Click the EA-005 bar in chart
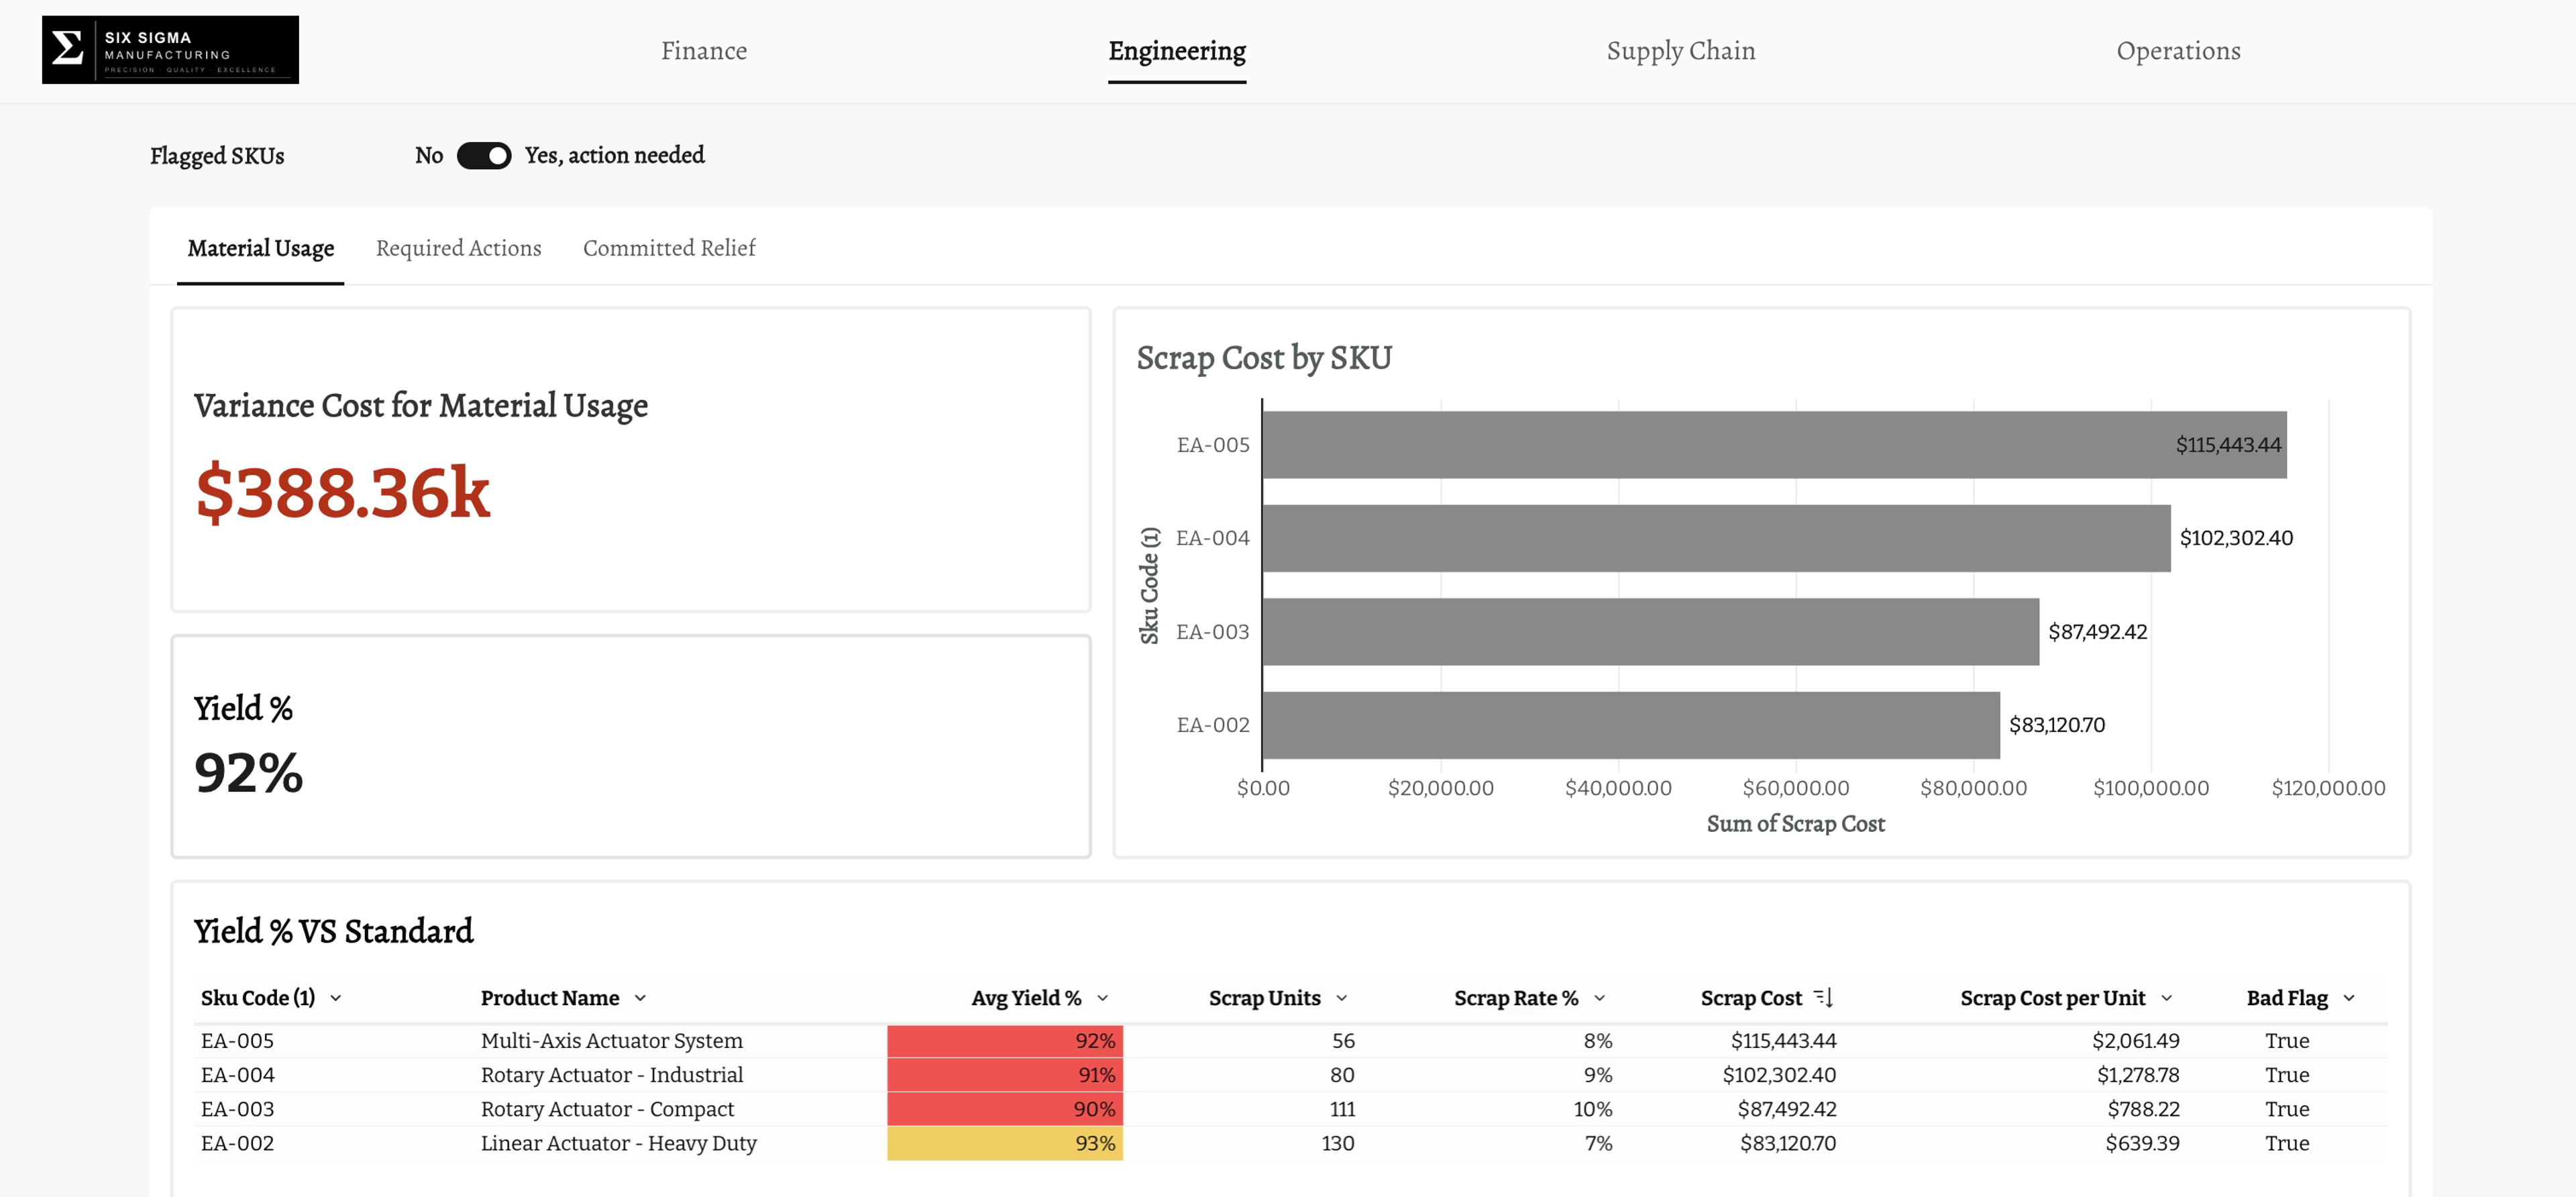 1775,445
